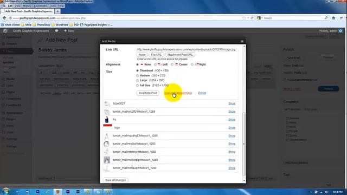The width and height of the screenshot is (347, 195).
Task: Set the link URL to None
Action: [142, 55]
